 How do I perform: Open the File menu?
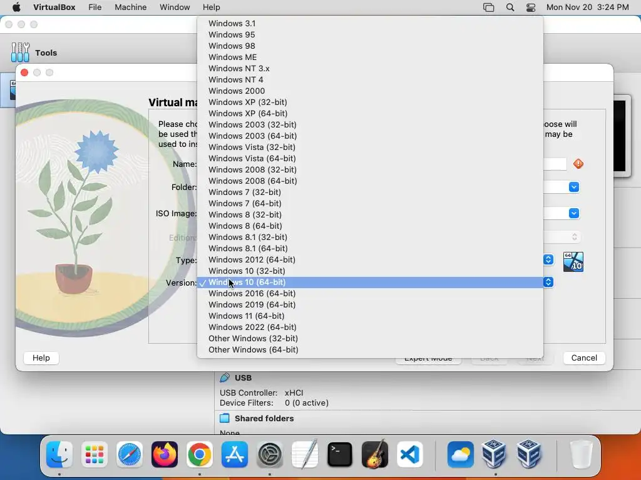95,7
